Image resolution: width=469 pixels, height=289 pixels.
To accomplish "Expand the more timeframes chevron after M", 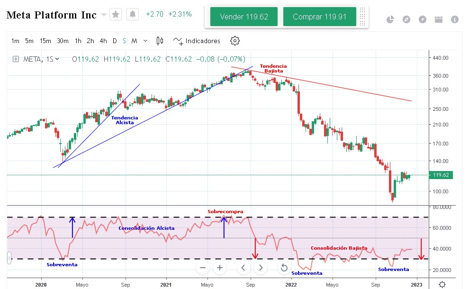I will coord(145,41).
